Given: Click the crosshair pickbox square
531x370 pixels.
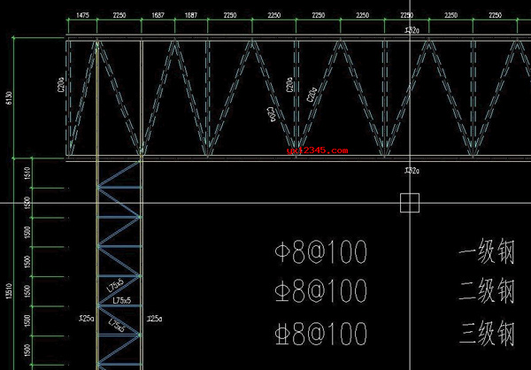Looking at the screenshot, I should click(x=410, y=203).
